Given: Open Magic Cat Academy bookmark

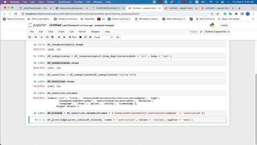Looking at the screenshot, I should pos(229,19).
